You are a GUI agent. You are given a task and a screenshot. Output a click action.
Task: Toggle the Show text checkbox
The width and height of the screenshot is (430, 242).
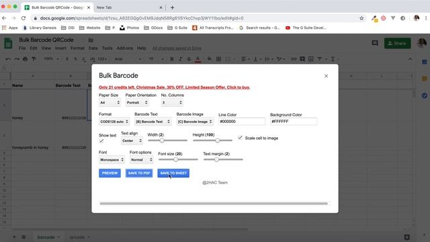point(101,140)
